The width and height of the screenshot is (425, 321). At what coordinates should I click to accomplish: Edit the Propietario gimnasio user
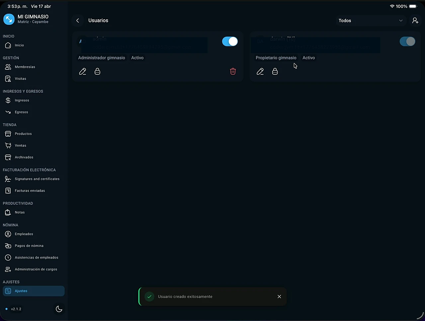click(x=260, y=71)
